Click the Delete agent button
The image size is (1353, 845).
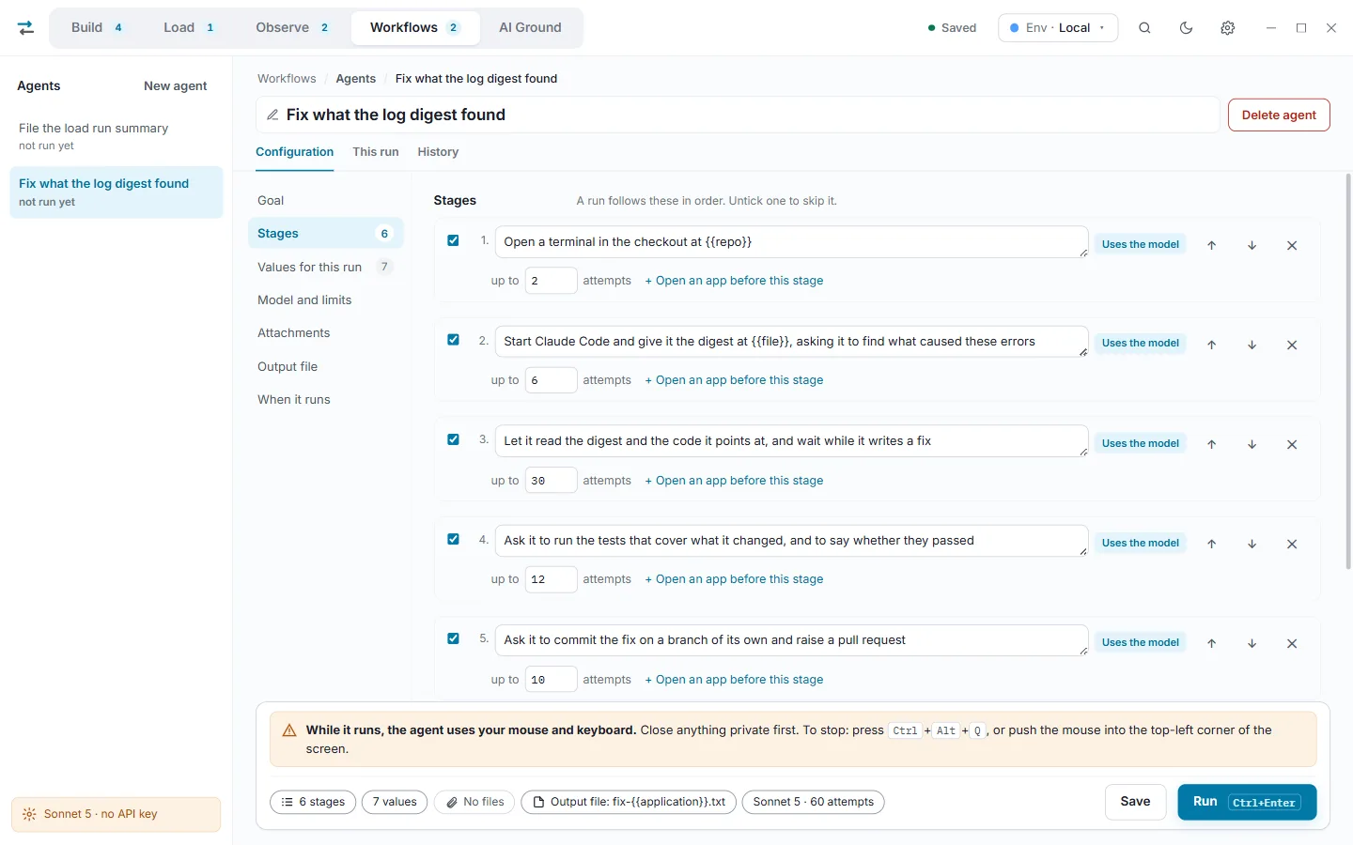[x=1279, y=115]
